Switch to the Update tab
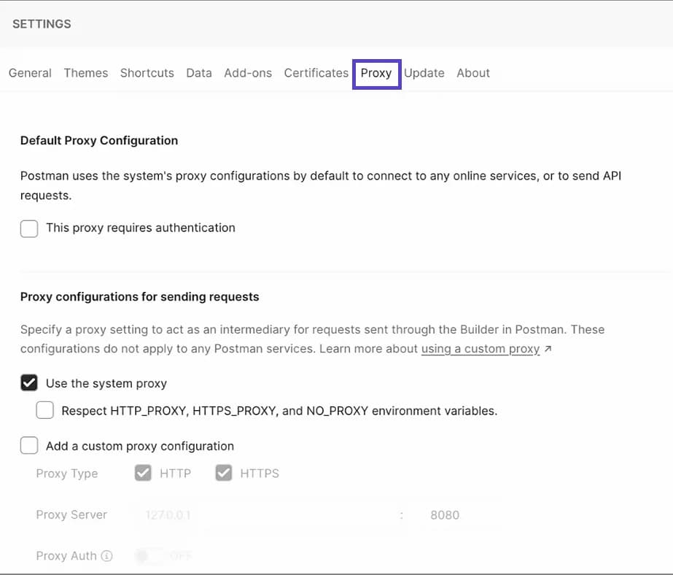673x575 pixels. pyautogui.click(x=424, y=73)
